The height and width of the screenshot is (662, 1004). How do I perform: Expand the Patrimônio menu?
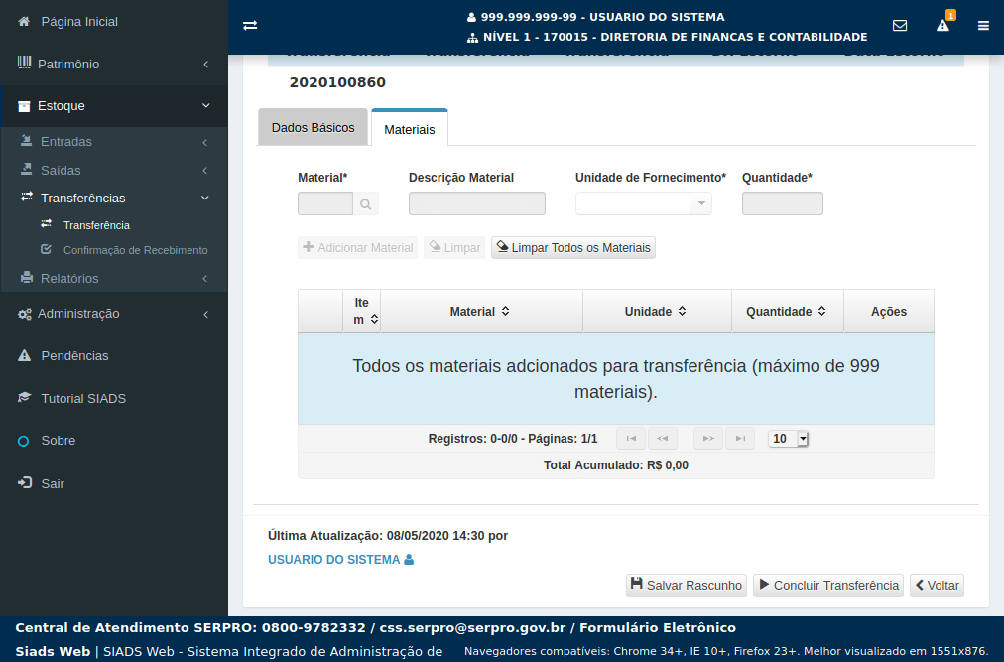(114, 64)
